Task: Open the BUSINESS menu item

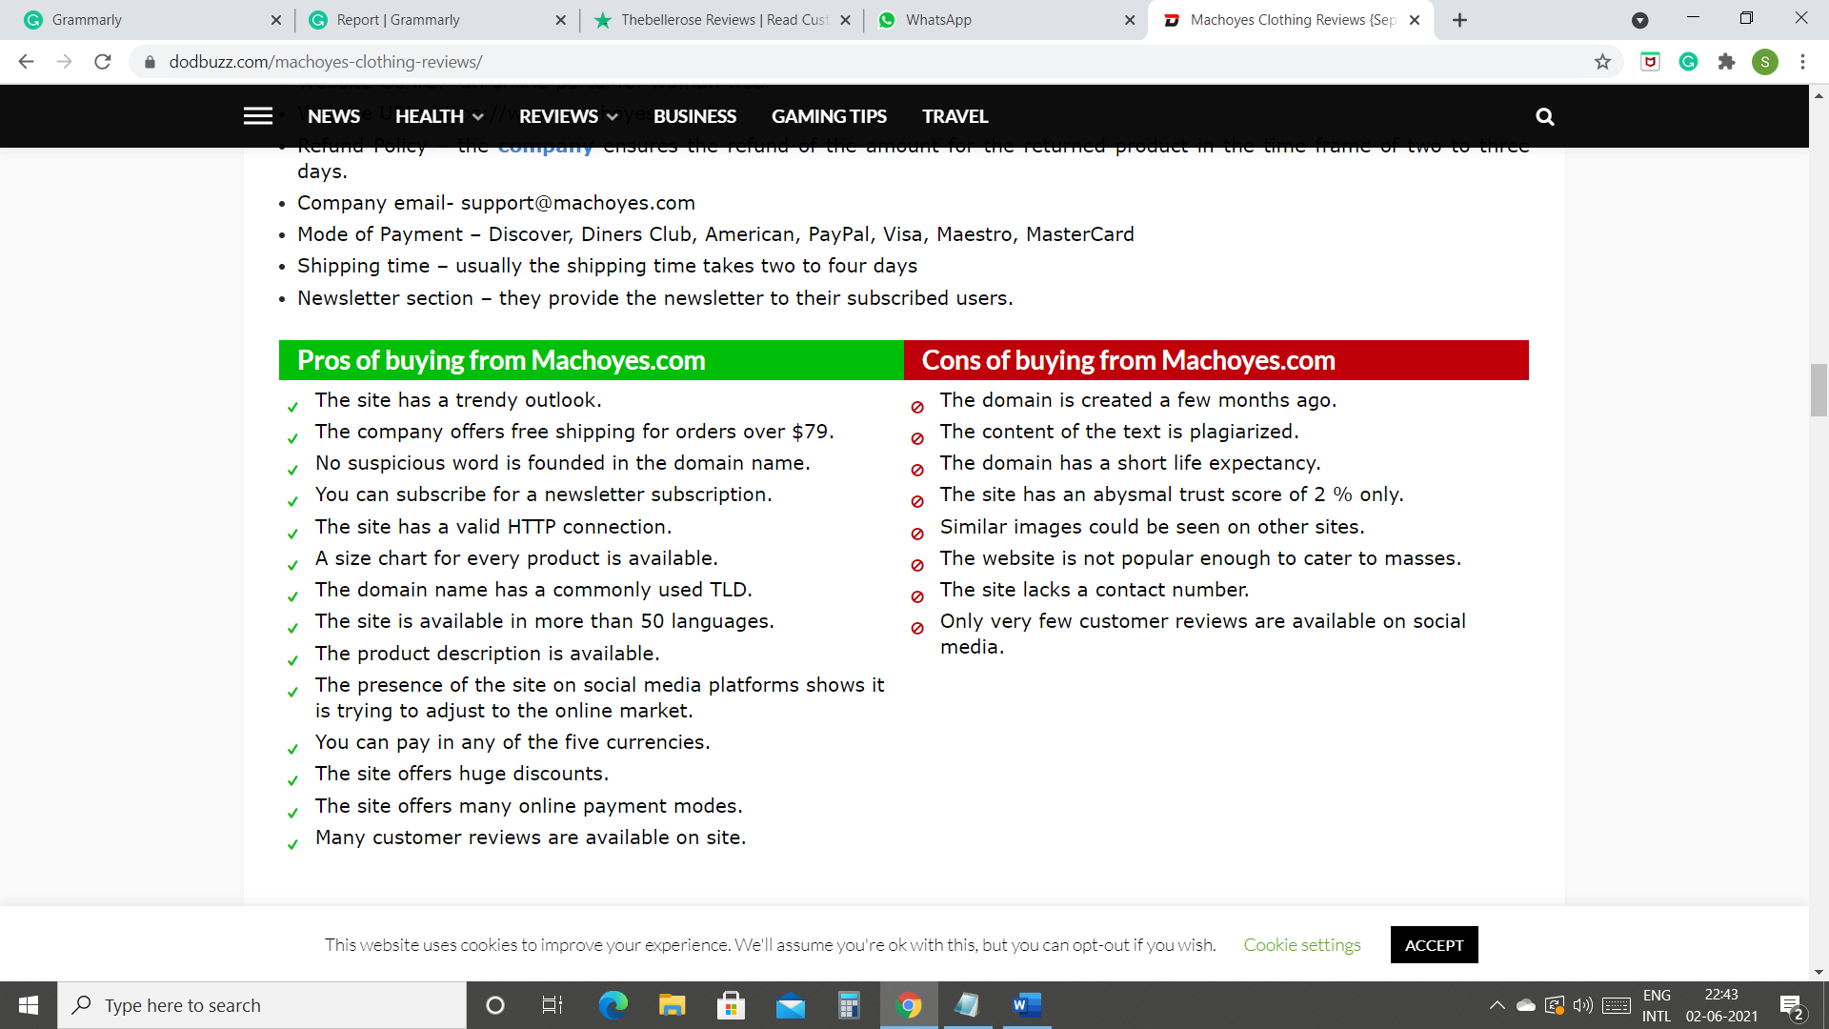Action: (694, 116)
